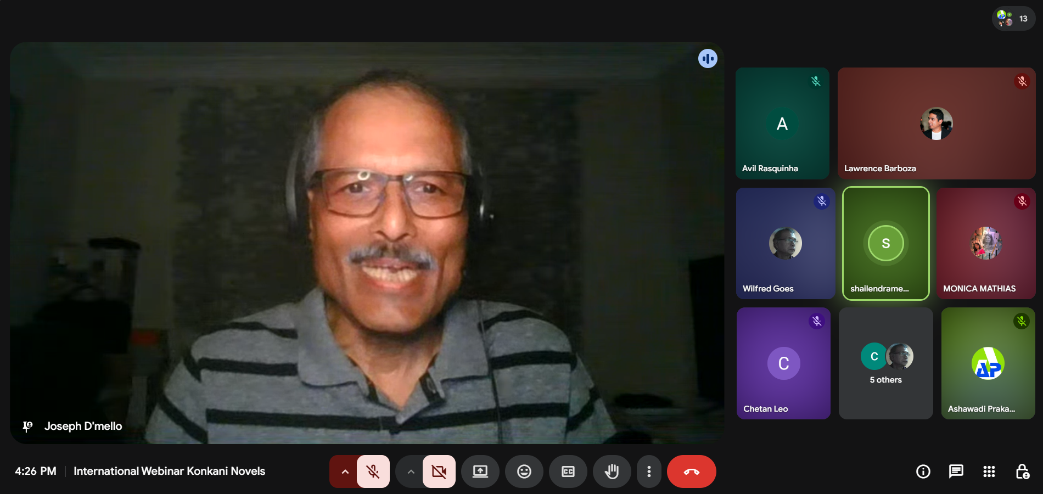
Task: Raise your hand in the meeting
Action: (x=612, y=471)
